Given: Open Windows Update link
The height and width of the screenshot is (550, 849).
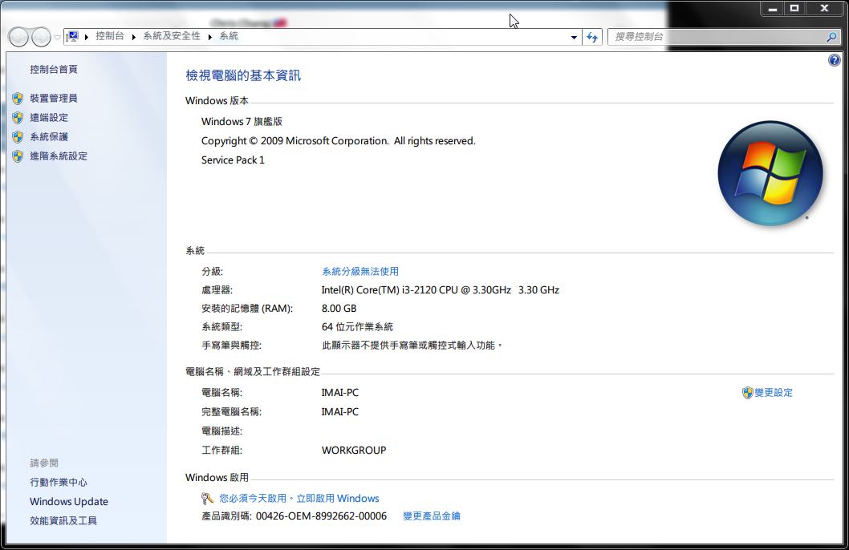Looking at the screenshot, I should coord(69,501).
